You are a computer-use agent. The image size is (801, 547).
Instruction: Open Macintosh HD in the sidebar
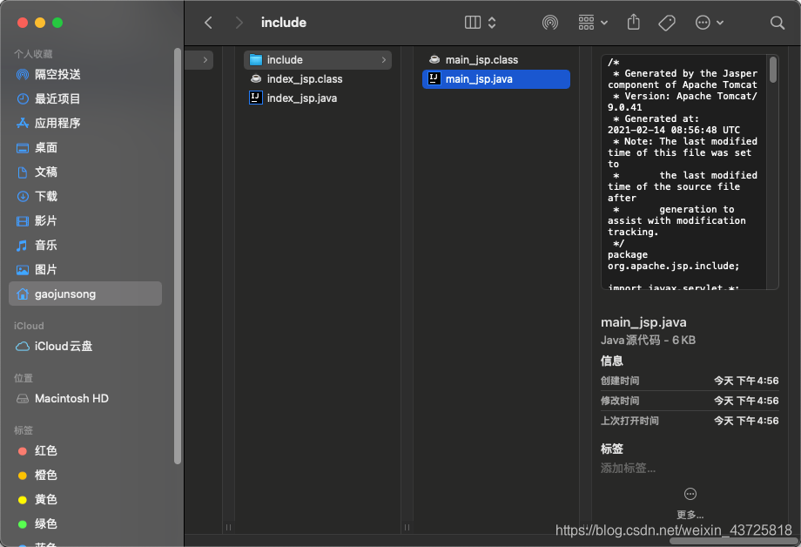pyautogui.click(x=85, y=398)
